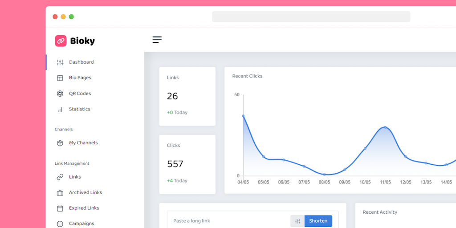Click the Clicks count 557
Image resolution: width=456 pixels, height=228 pixels.
pyautogui.click(x=175, y=164)
